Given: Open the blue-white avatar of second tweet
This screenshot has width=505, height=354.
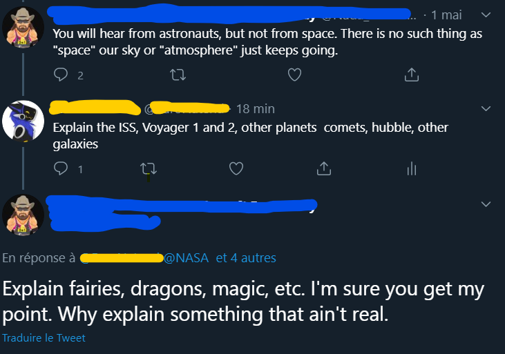Looking at the screenshot, I should 23,122.
